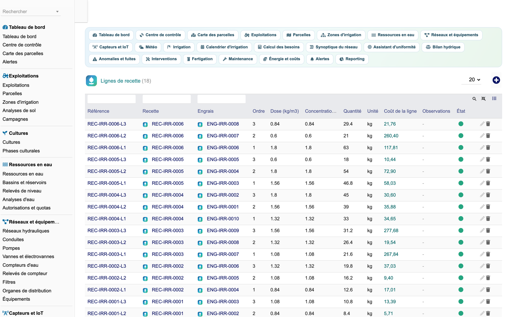513x317 pixels.
Task: Delete row REC-IRR-0005-L1 with trash icon
Action: pos(488,183)
